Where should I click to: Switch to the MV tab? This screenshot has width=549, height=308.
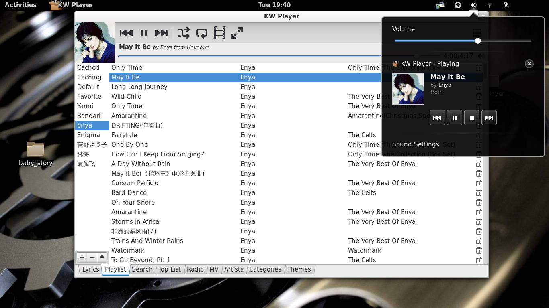214,269
